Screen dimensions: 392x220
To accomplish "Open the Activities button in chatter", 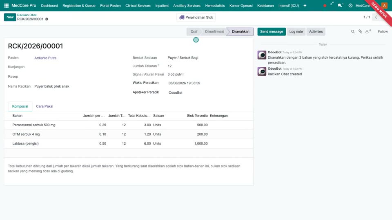I will tap(316, 32).
